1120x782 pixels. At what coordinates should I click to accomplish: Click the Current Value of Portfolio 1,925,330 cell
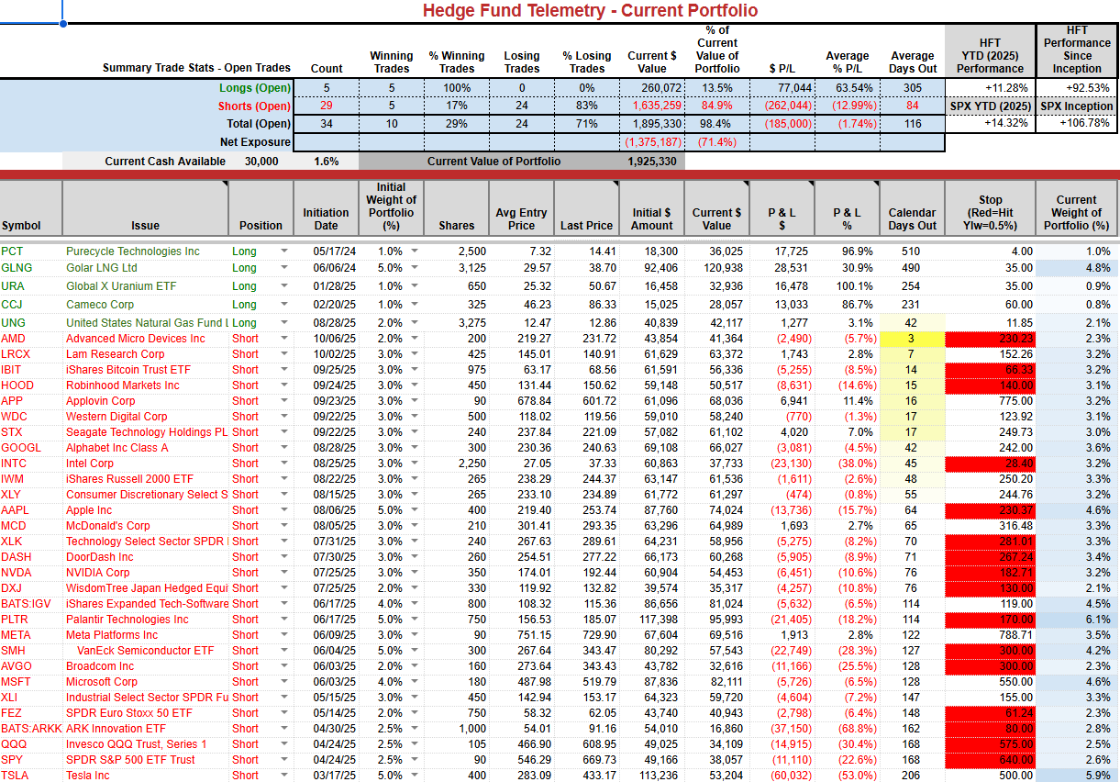pos(651,162)
